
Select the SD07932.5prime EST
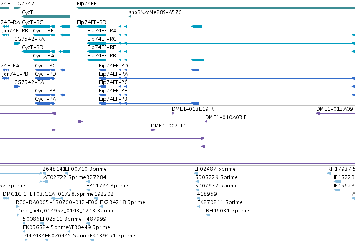coord(197,190)
